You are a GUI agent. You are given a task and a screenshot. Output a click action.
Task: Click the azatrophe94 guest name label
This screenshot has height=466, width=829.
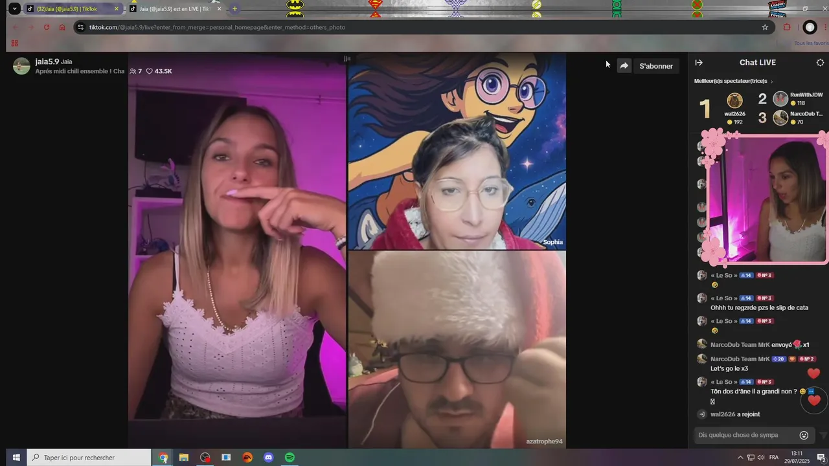tap(544, 441)
